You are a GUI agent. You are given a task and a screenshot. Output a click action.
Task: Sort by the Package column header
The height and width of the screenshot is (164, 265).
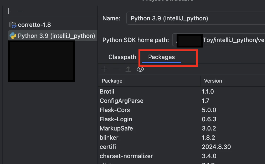coord(149,81)
